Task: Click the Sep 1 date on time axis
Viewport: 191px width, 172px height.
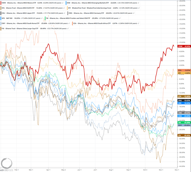Action: (x=128, y=170)
